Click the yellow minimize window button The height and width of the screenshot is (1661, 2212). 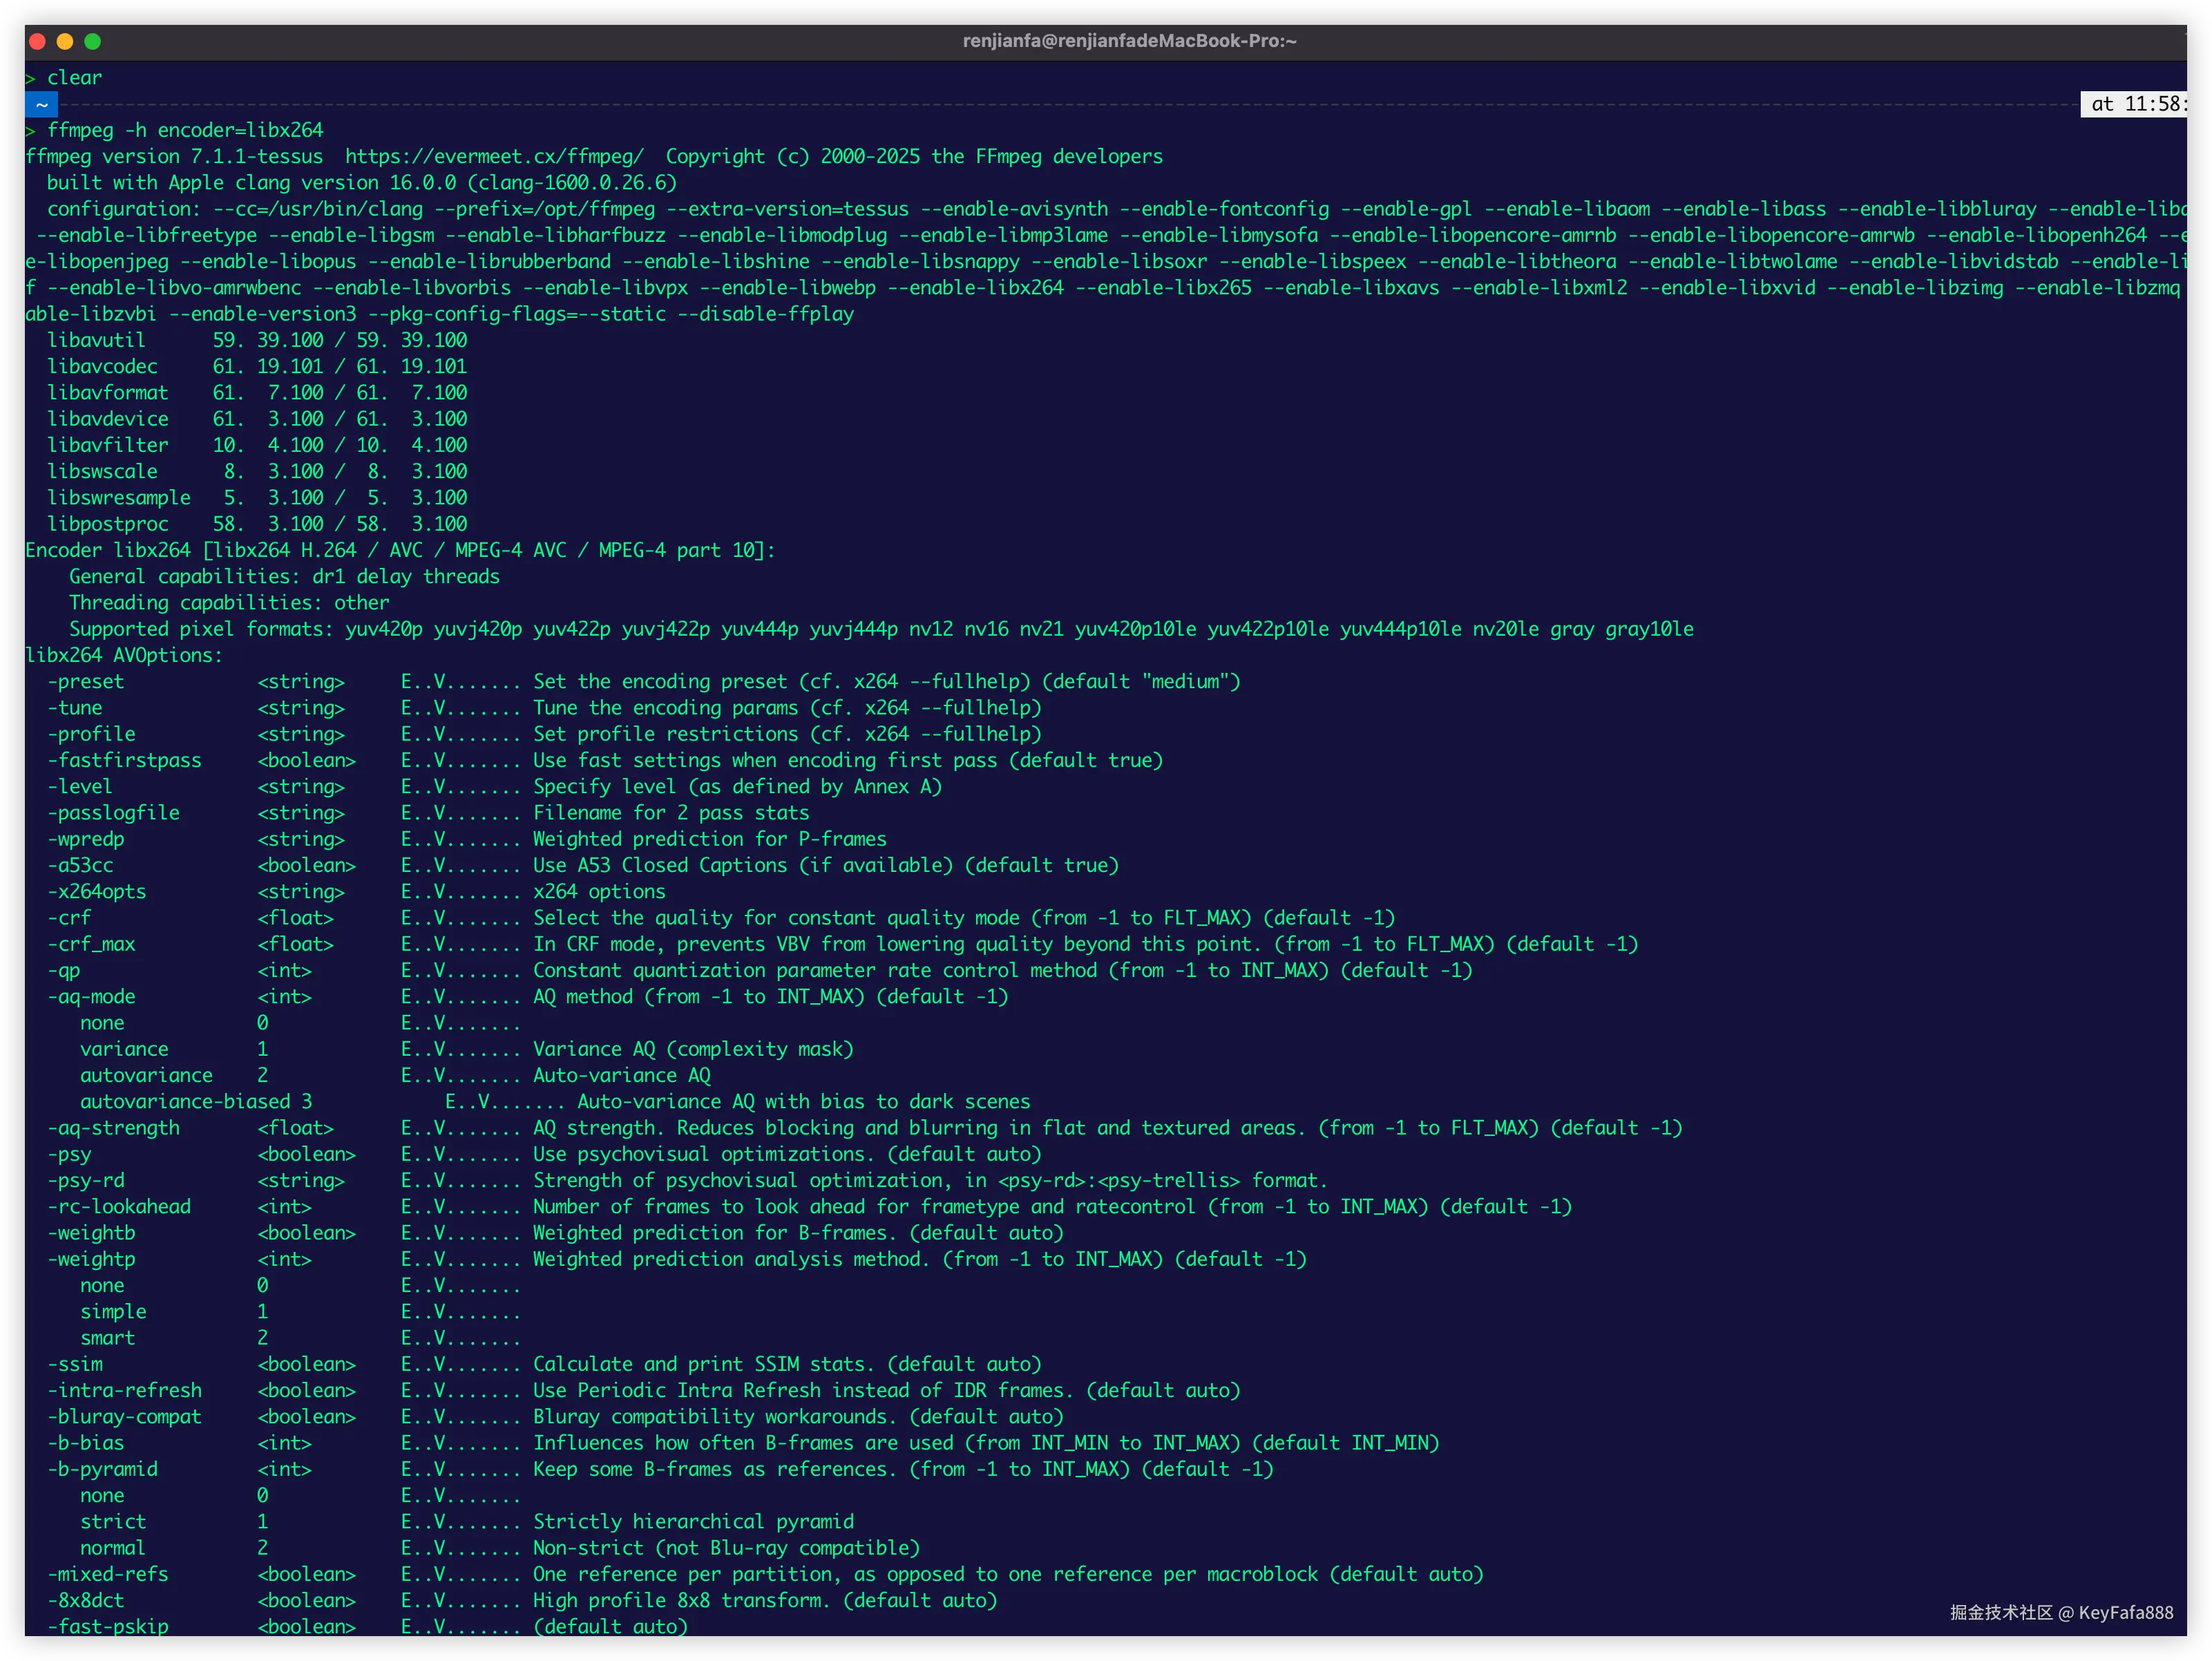[x=65, y=41]
